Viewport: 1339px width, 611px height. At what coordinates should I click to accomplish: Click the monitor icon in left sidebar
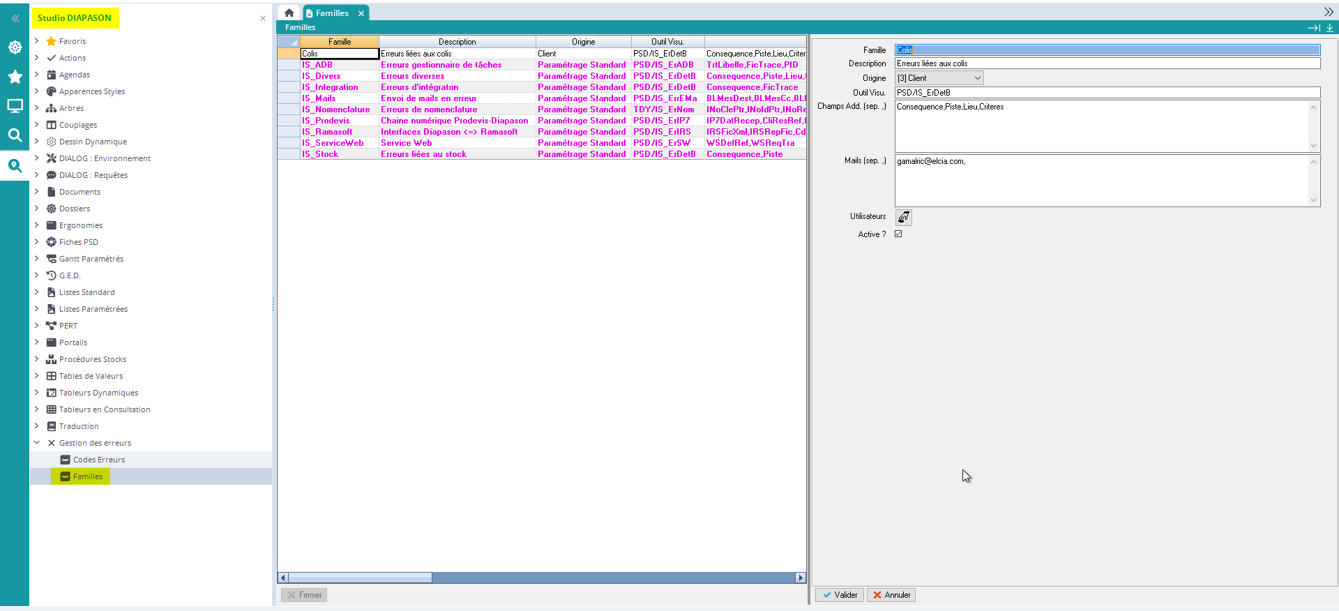(15, 106)
